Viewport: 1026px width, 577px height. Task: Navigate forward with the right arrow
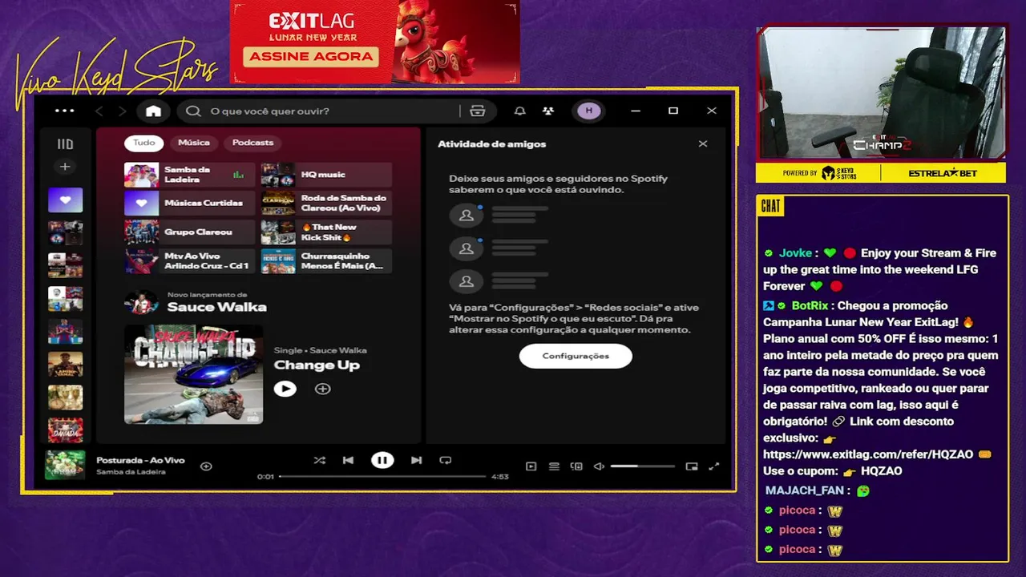123,111
